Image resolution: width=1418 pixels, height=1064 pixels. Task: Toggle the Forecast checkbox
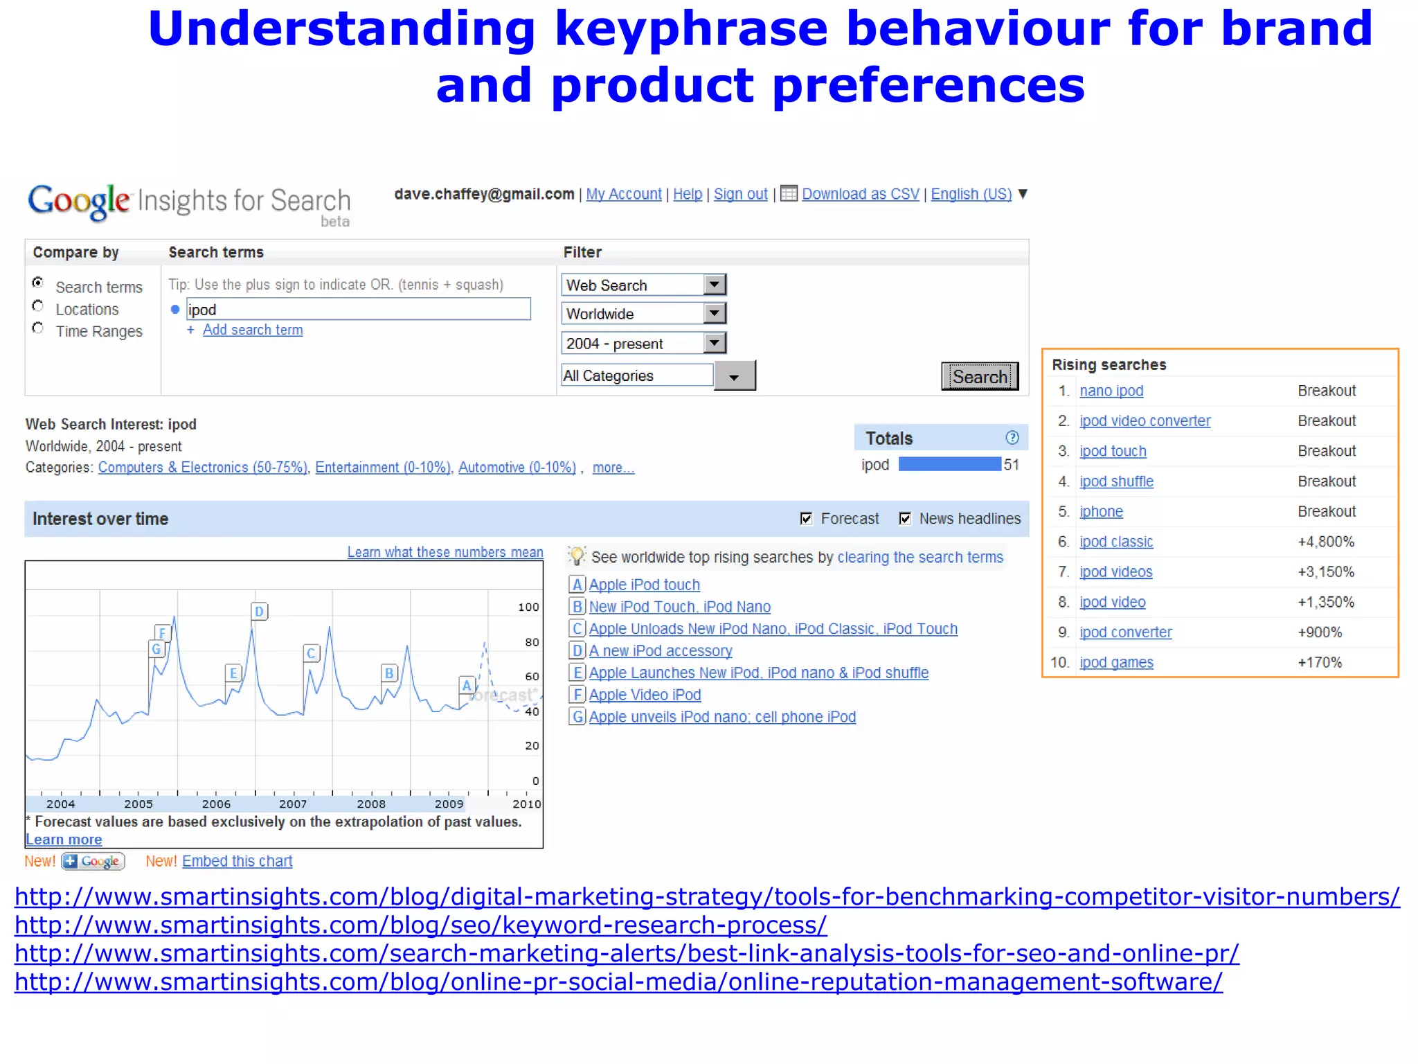coord(806,518)
